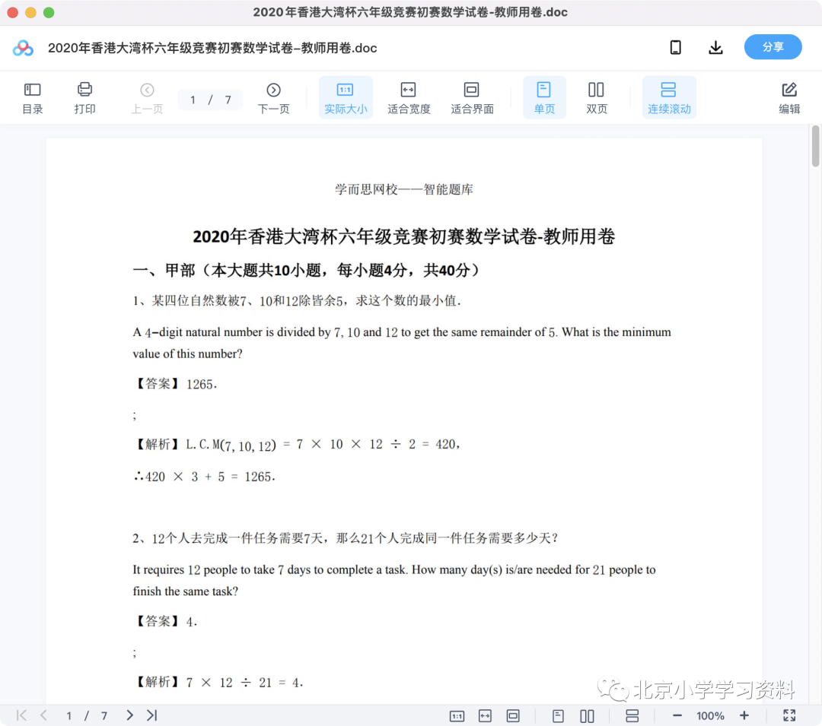822x726 pixels.
Task: Go to 上一页 previous page
Action: [147, 98]
